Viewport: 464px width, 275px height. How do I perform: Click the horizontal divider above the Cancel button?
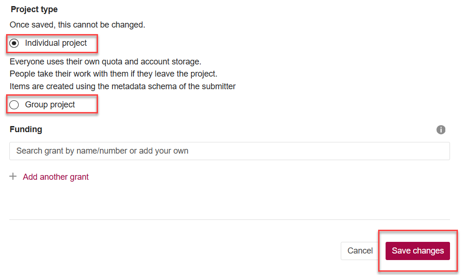pos(229,219)
